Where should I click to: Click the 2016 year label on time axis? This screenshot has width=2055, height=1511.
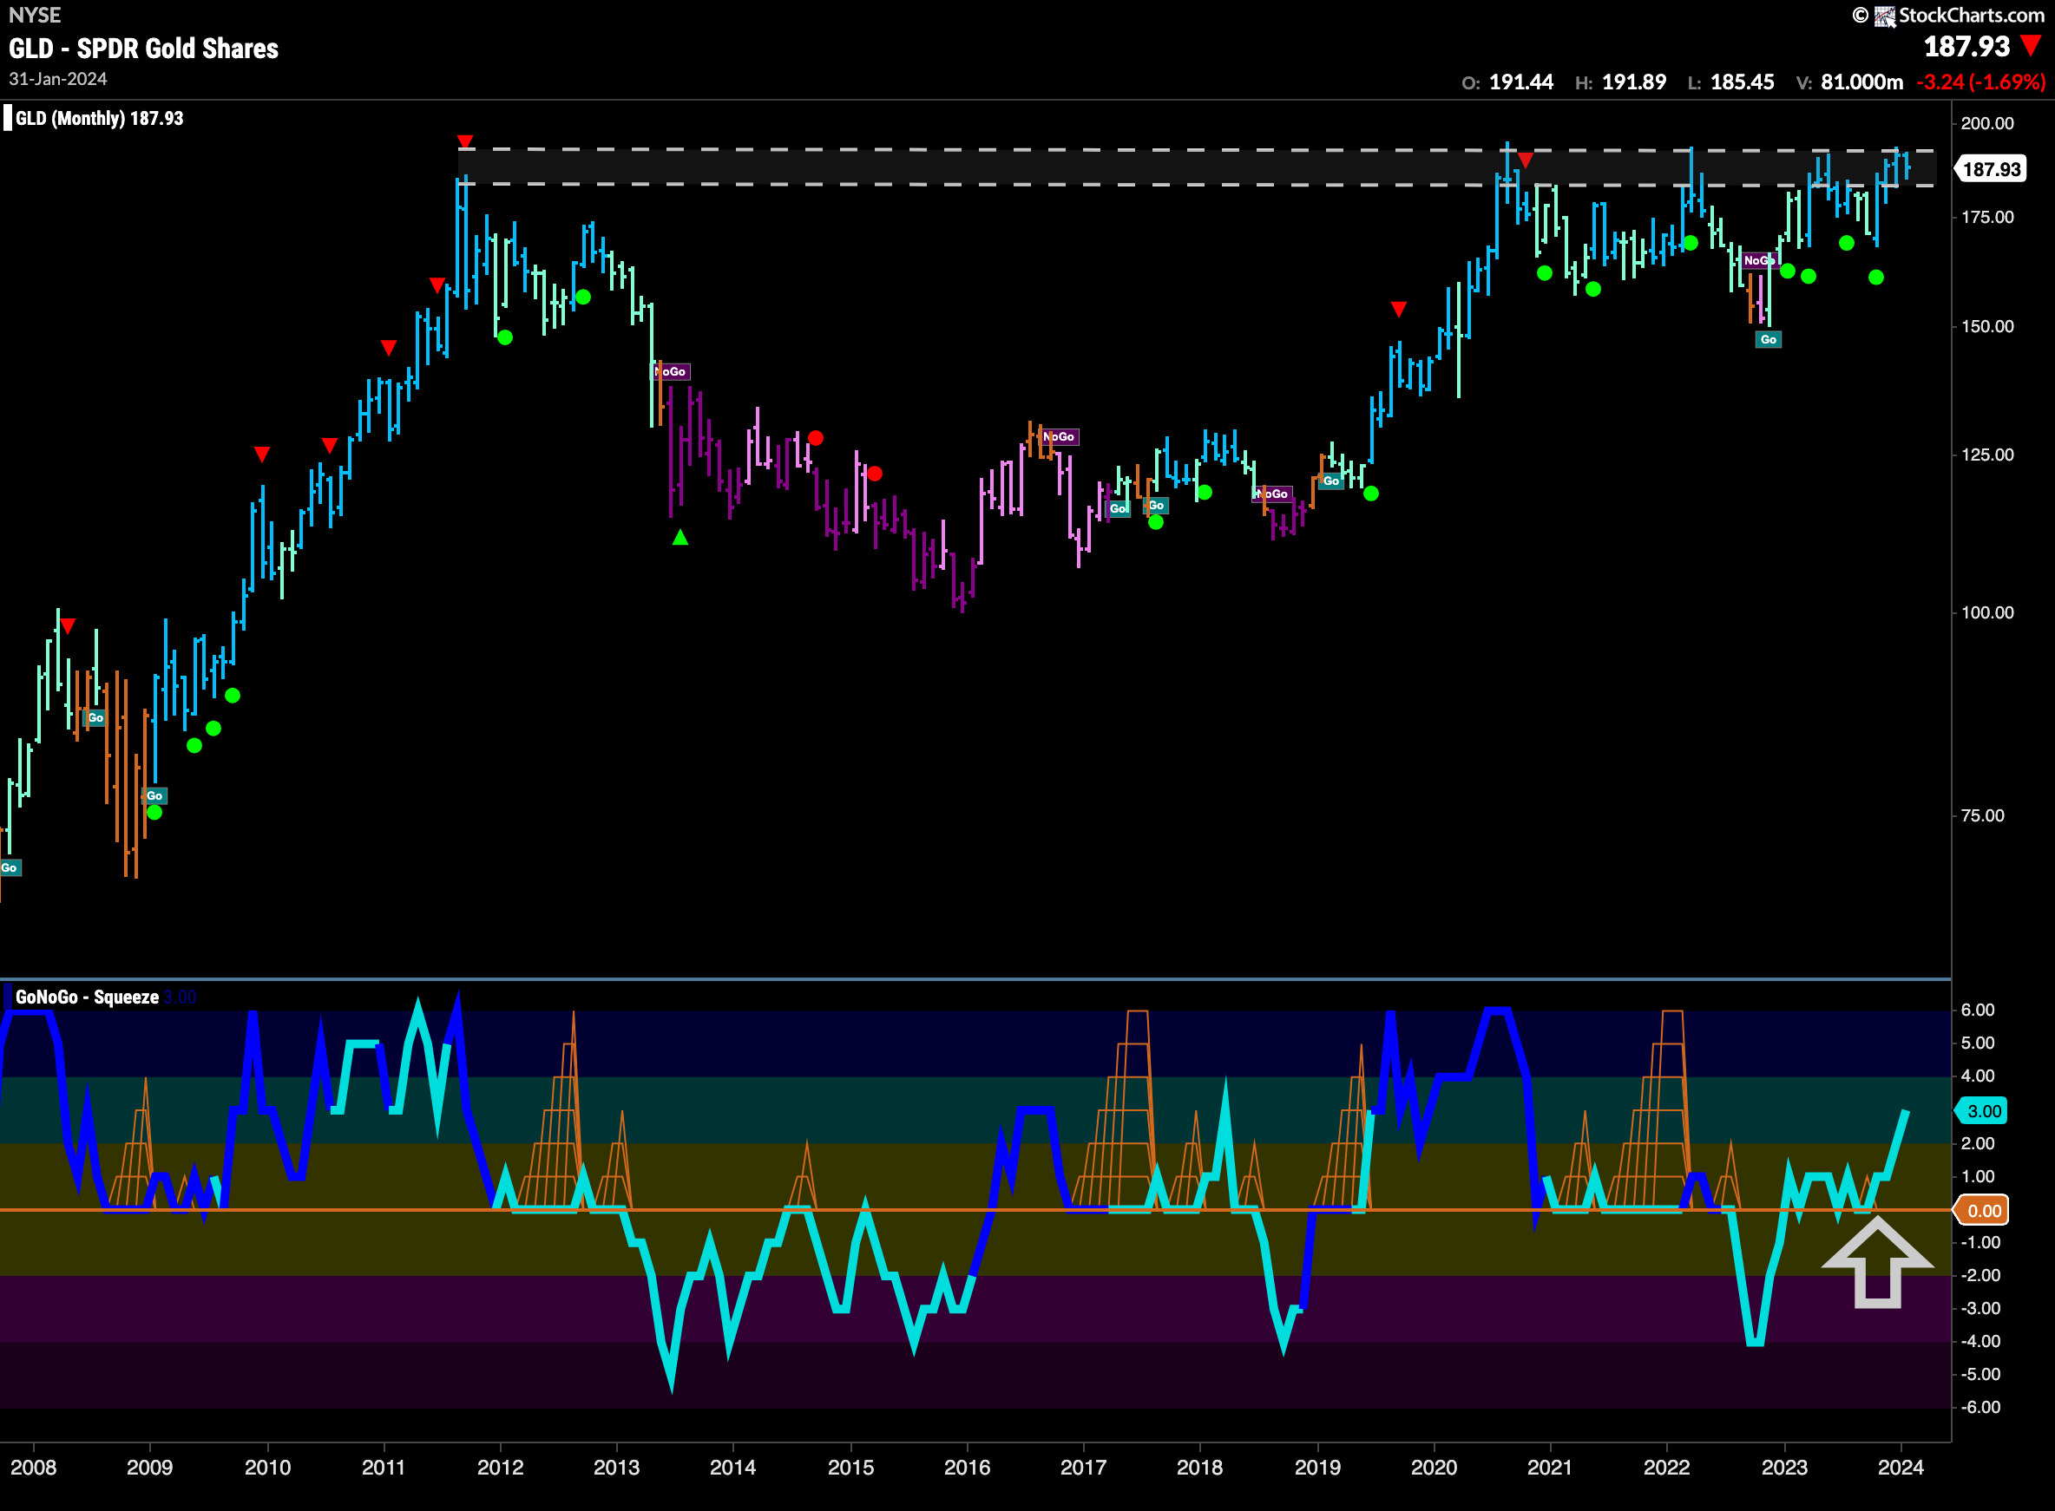pyautogui.click(x=967, y=1468)
